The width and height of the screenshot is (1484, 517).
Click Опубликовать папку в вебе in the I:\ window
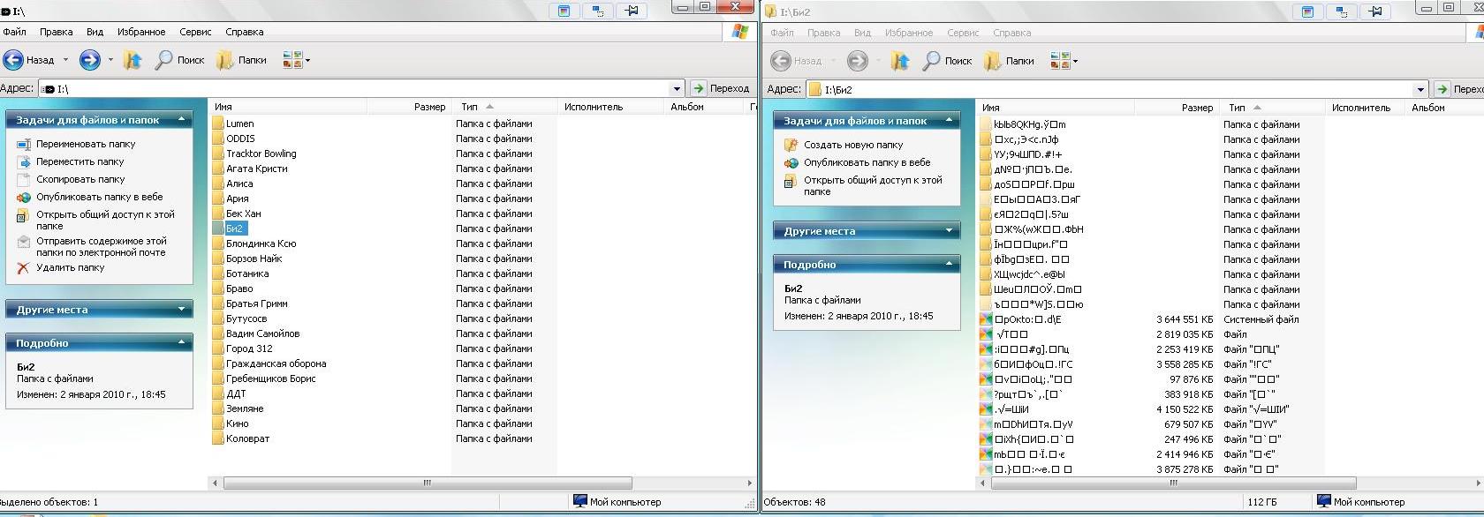point(100,197)
